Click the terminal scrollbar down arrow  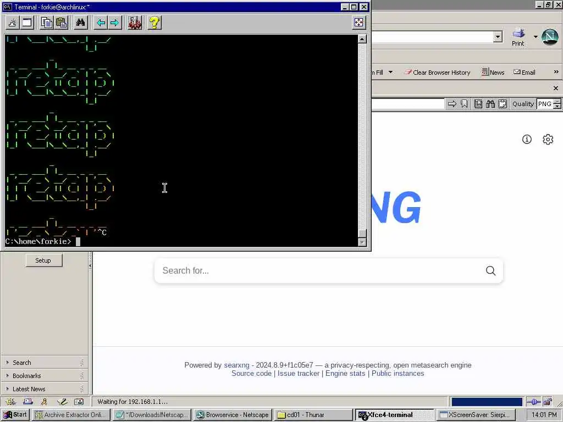362,242
